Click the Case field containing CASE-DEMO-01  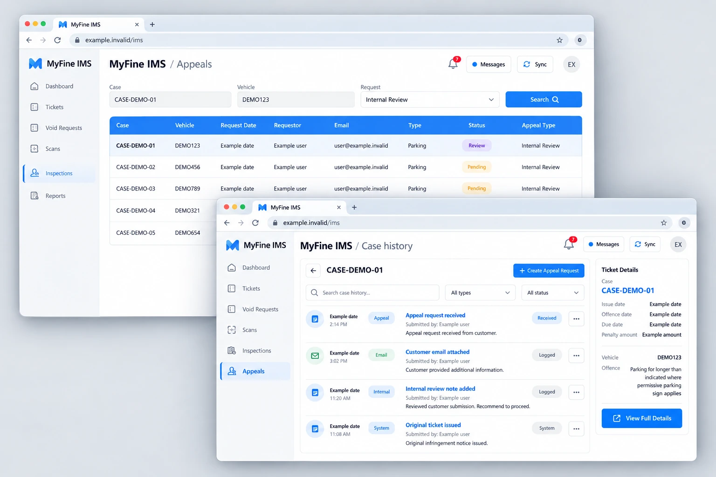click(x=170, y=100)
